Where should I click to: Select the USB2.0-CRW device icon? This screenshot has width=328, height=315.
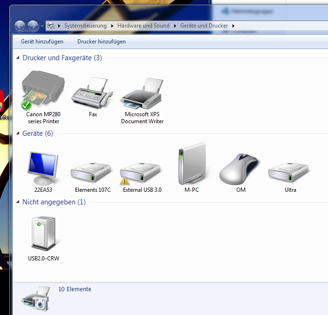43,233
